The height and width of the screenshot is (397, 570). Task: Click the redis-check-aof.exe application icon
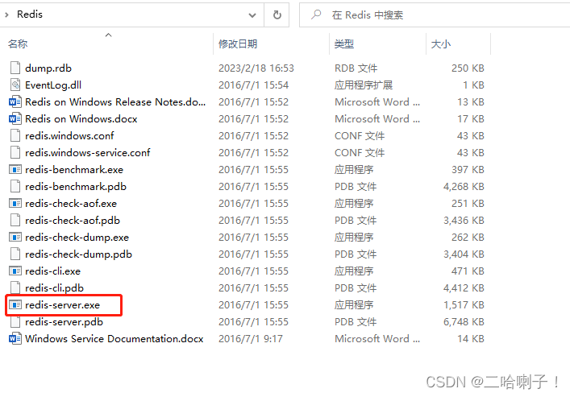tap(15, 204)
